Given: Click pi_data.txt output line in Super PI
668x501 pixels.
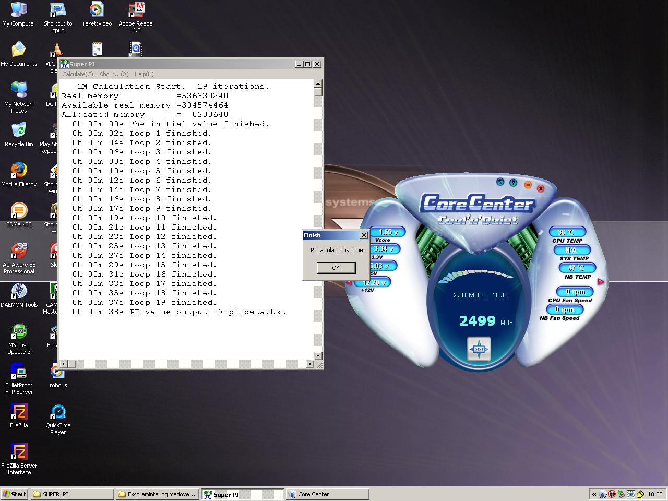Looking at the screenshot, I should [179, 312].
